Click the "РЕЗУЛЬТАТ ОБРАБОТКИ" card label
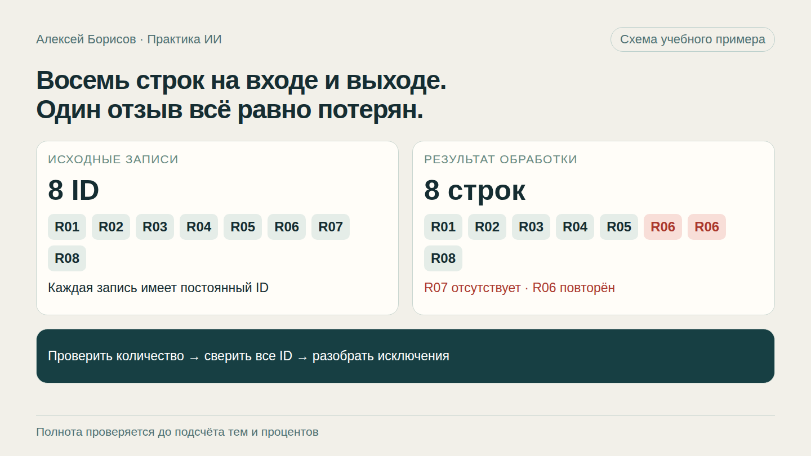This screenshot has width=811, height=456. point(501,159)
